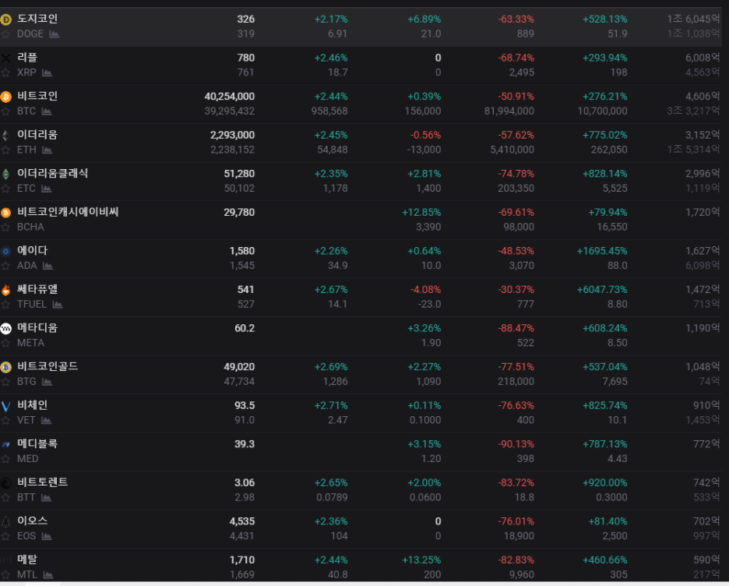Open chart icon next to BTC
729x586 pixels.
(x=47, y=111)
